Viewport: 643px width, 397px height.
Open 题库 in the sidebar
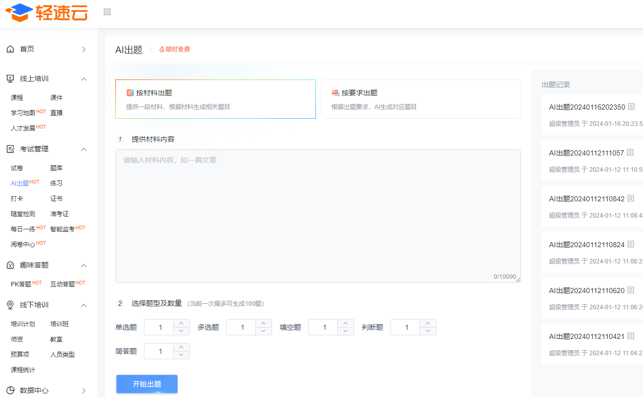[56, 168]
